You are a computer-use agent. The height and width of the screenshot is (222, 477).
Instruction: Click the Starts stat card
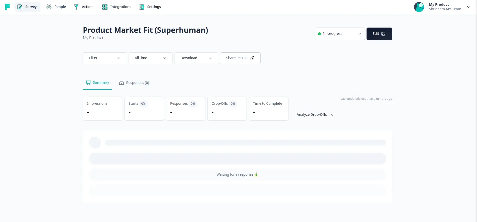tap(144, 109)
